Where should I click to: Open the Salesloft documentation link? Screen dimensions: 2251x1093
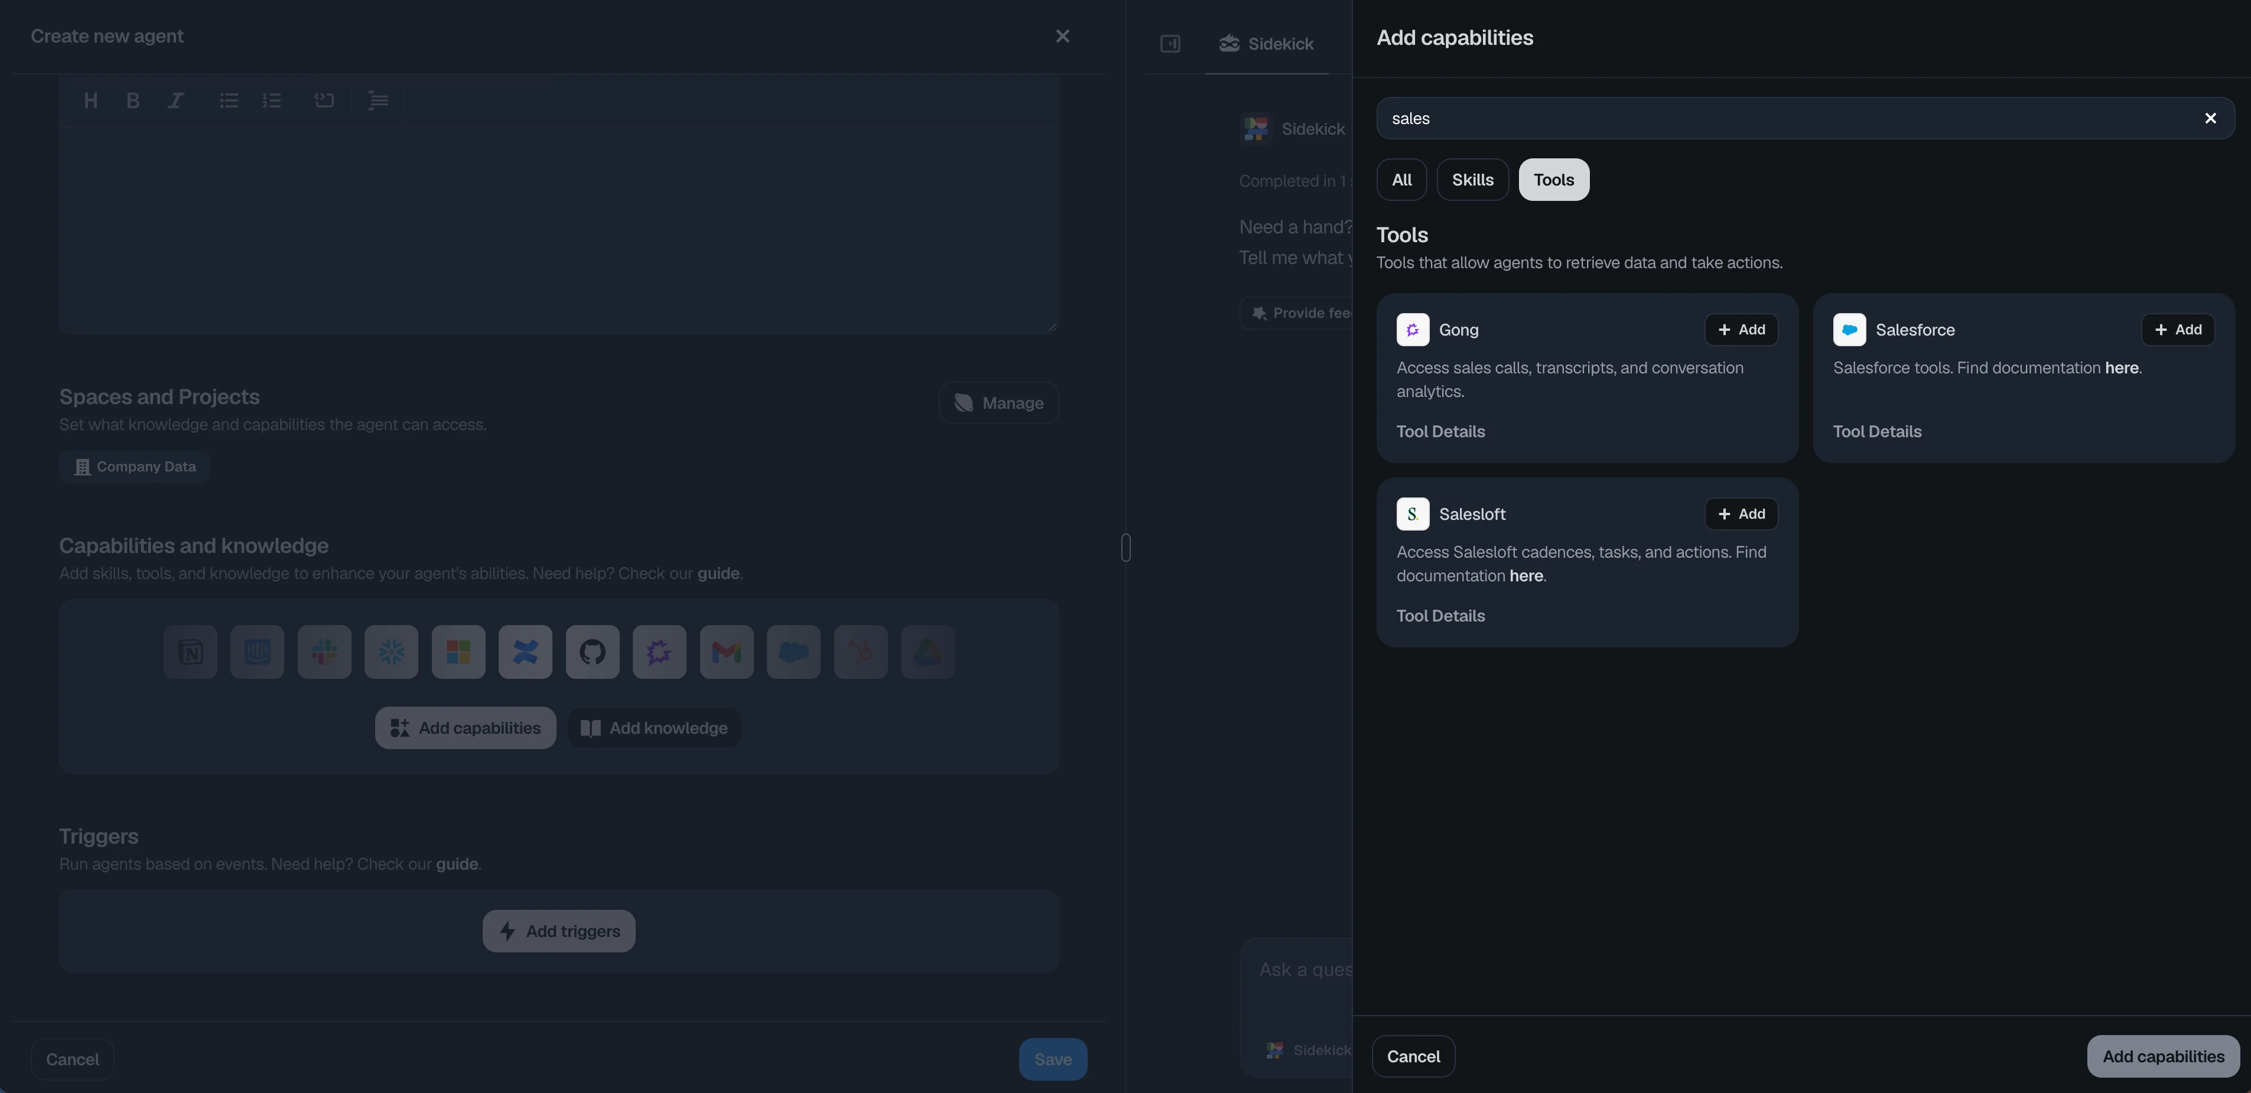(1525, 576)
